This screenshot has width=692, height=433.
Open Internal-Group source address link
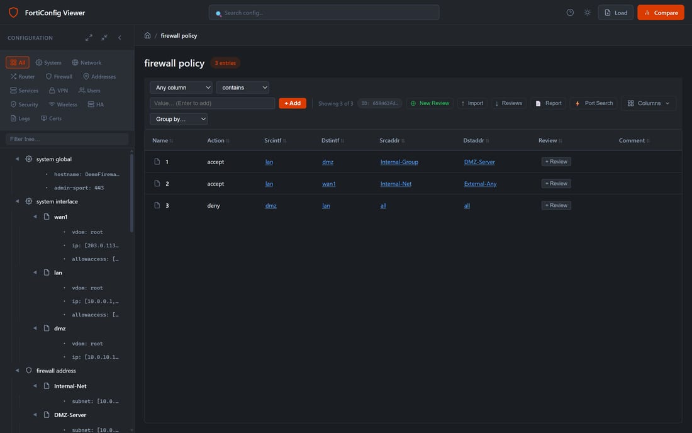[399, 162]
